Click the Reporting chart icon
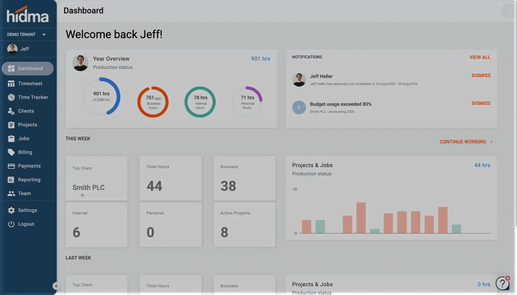The width and height of the screenshot is (517, 295). (x=11, y=179)
